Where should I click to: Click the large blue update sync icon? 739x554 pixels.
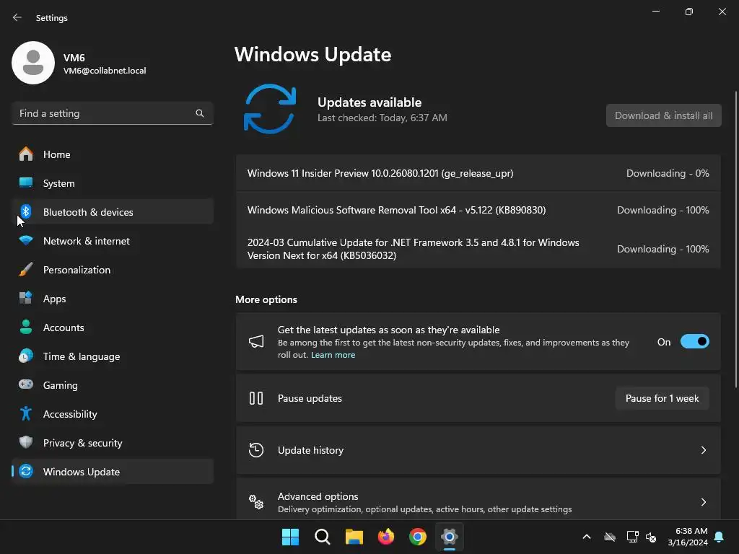(x=270, y=109)
